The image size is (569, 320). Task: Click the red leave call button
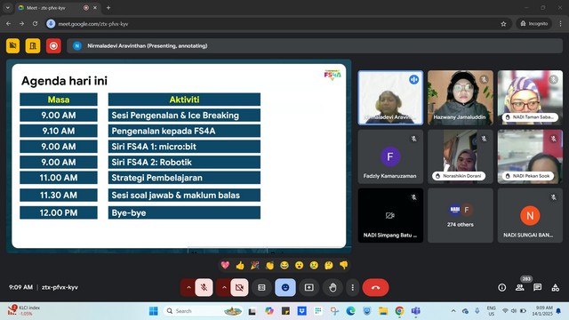point(375,287)
